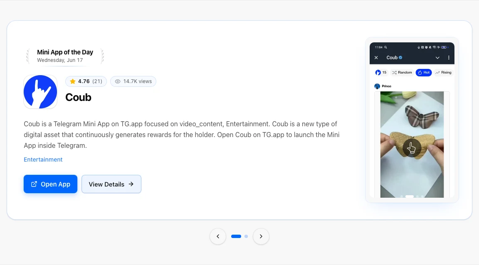Click the 15 counter chip in the screenshot
The height and width of the screenshot is (265, 479).
[x=381, y=72]
